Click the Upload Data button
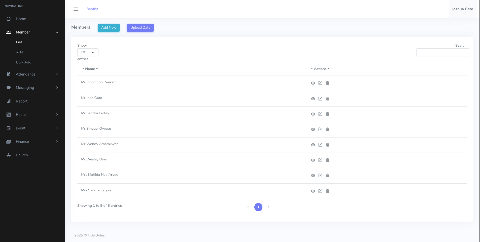The width and height of the screenshot is (480, 242). (140, 28)
